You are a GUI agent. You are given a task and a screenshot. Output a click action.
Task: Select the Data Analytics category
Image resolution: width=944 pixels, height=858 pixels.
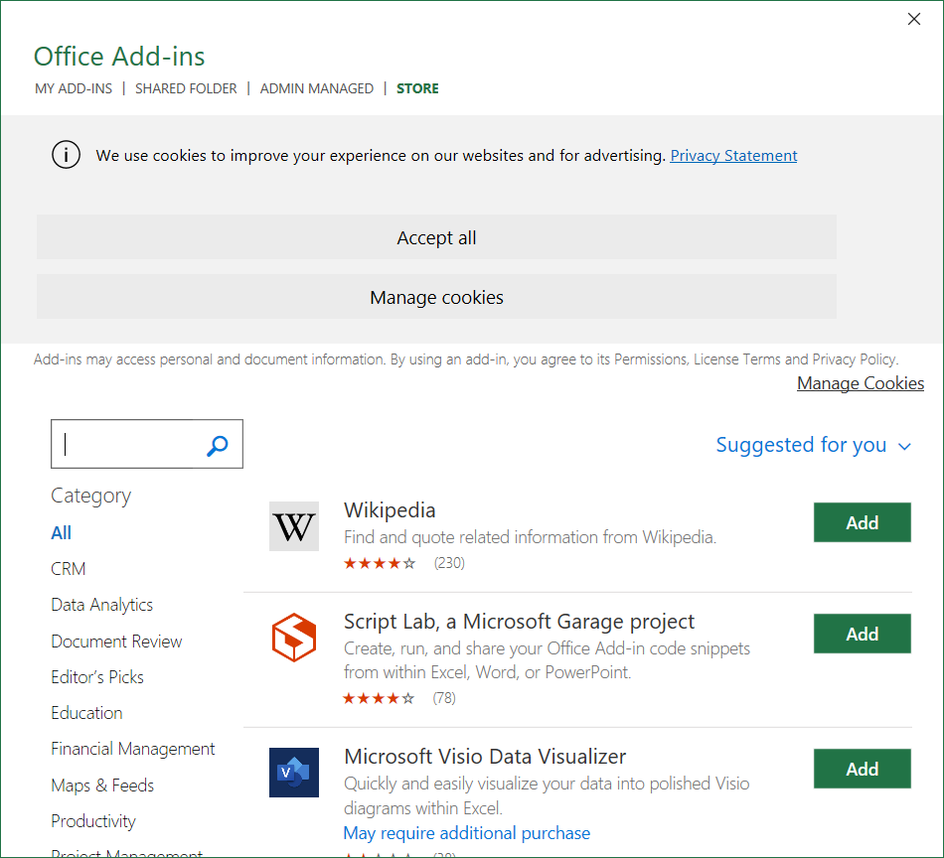102,605
